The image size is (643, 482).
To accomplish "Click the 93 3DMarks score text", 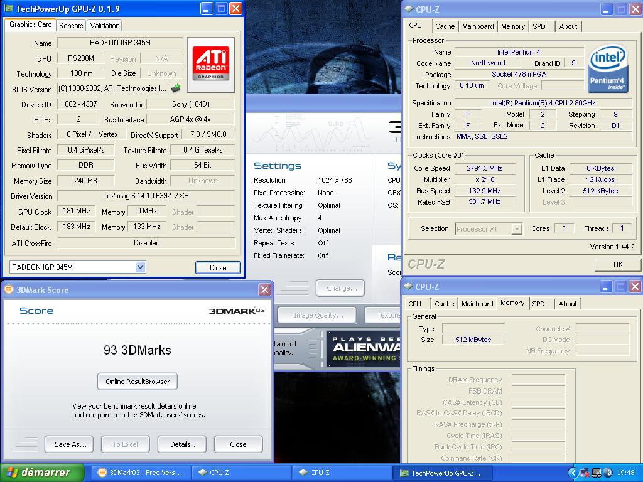I will click(x=138, y=350).
